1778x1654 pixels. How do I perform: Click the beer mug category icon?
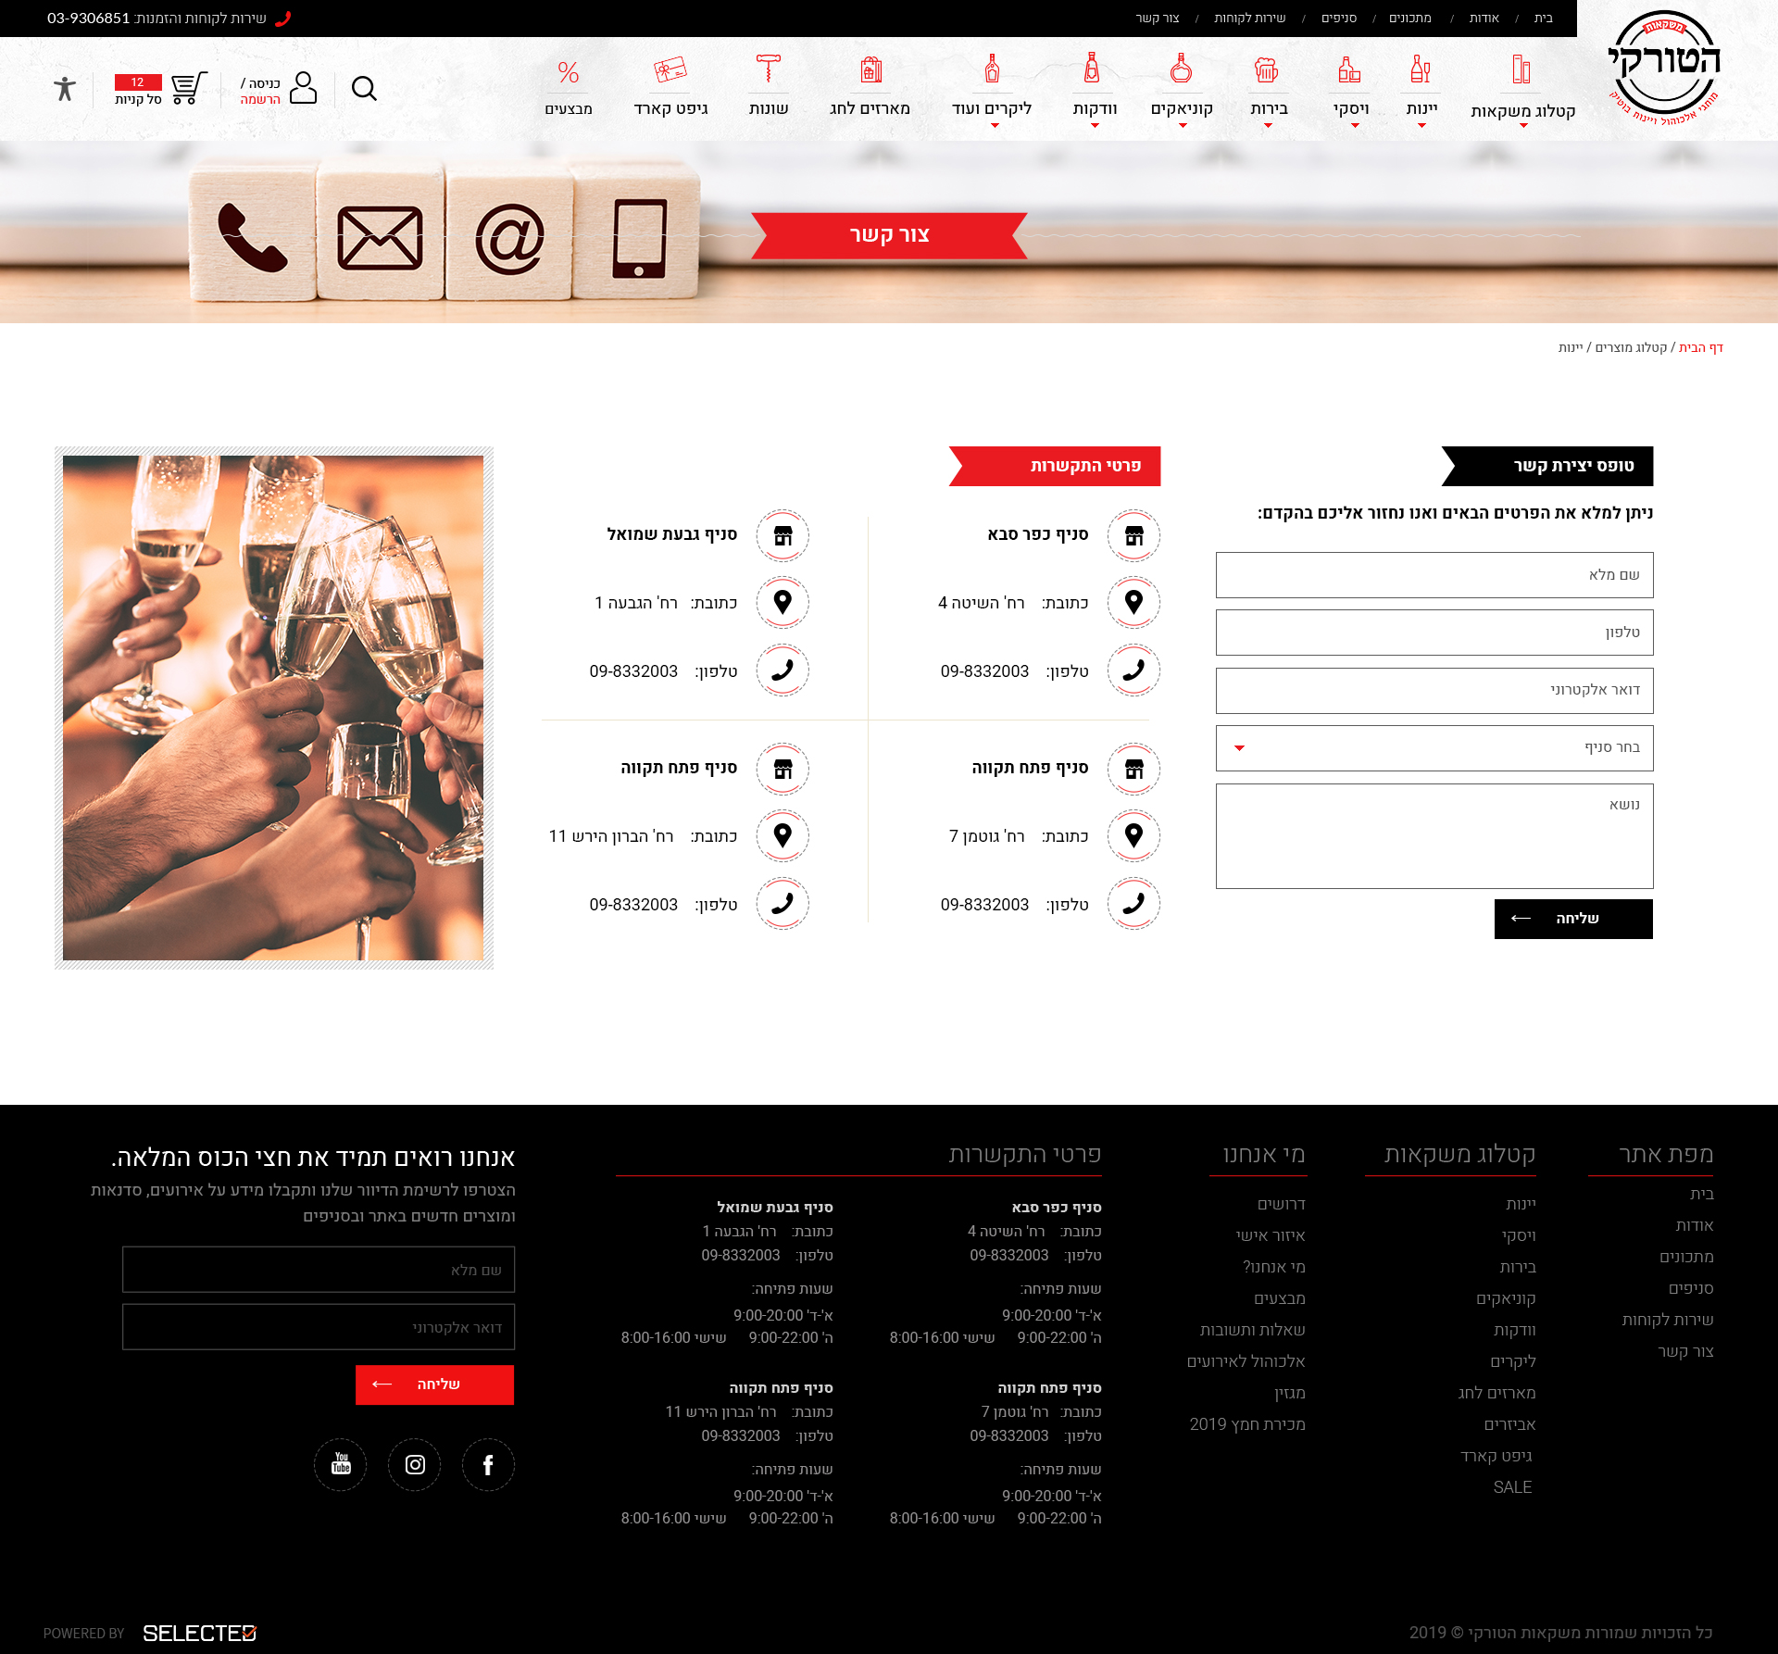pos(1266,69)
